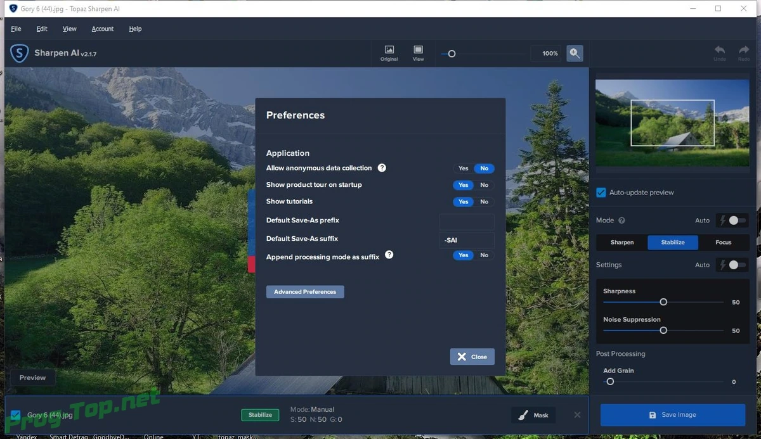Toggle Auto-update preview checkbox
This screenshot has width=761, height=439.
point(601,193)
